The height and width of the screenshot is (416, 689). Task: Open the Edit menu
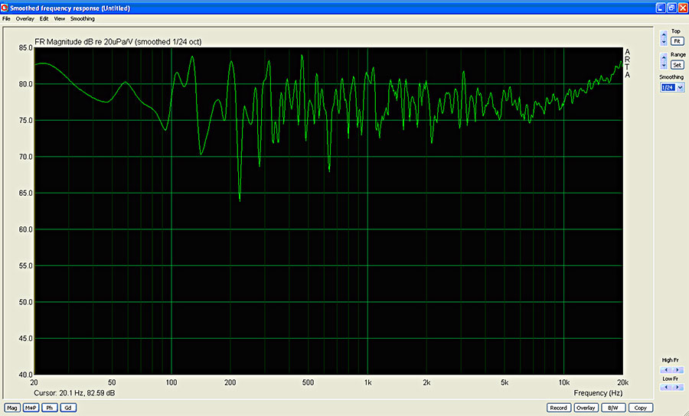[x=44, y=19]
